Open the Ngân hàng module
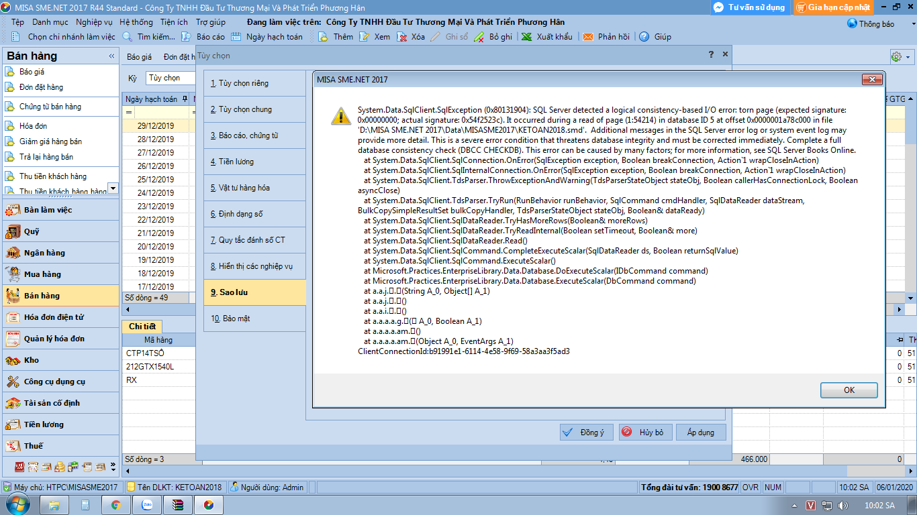Image resolution: width=917 pixels, height=515 pixels. tap(61, 253)
